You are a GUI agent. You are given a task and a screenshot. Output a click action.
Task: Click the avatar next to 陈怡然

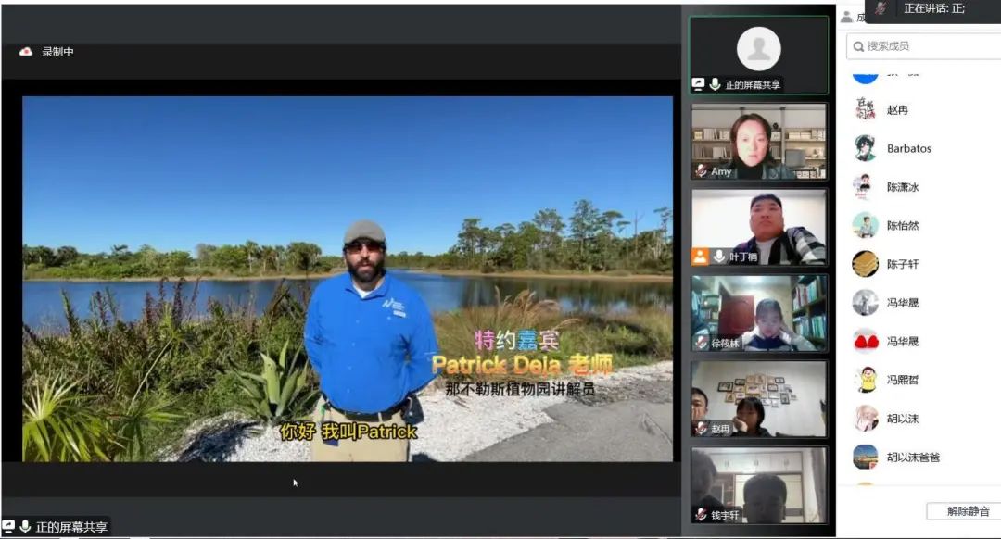(866, 225)
